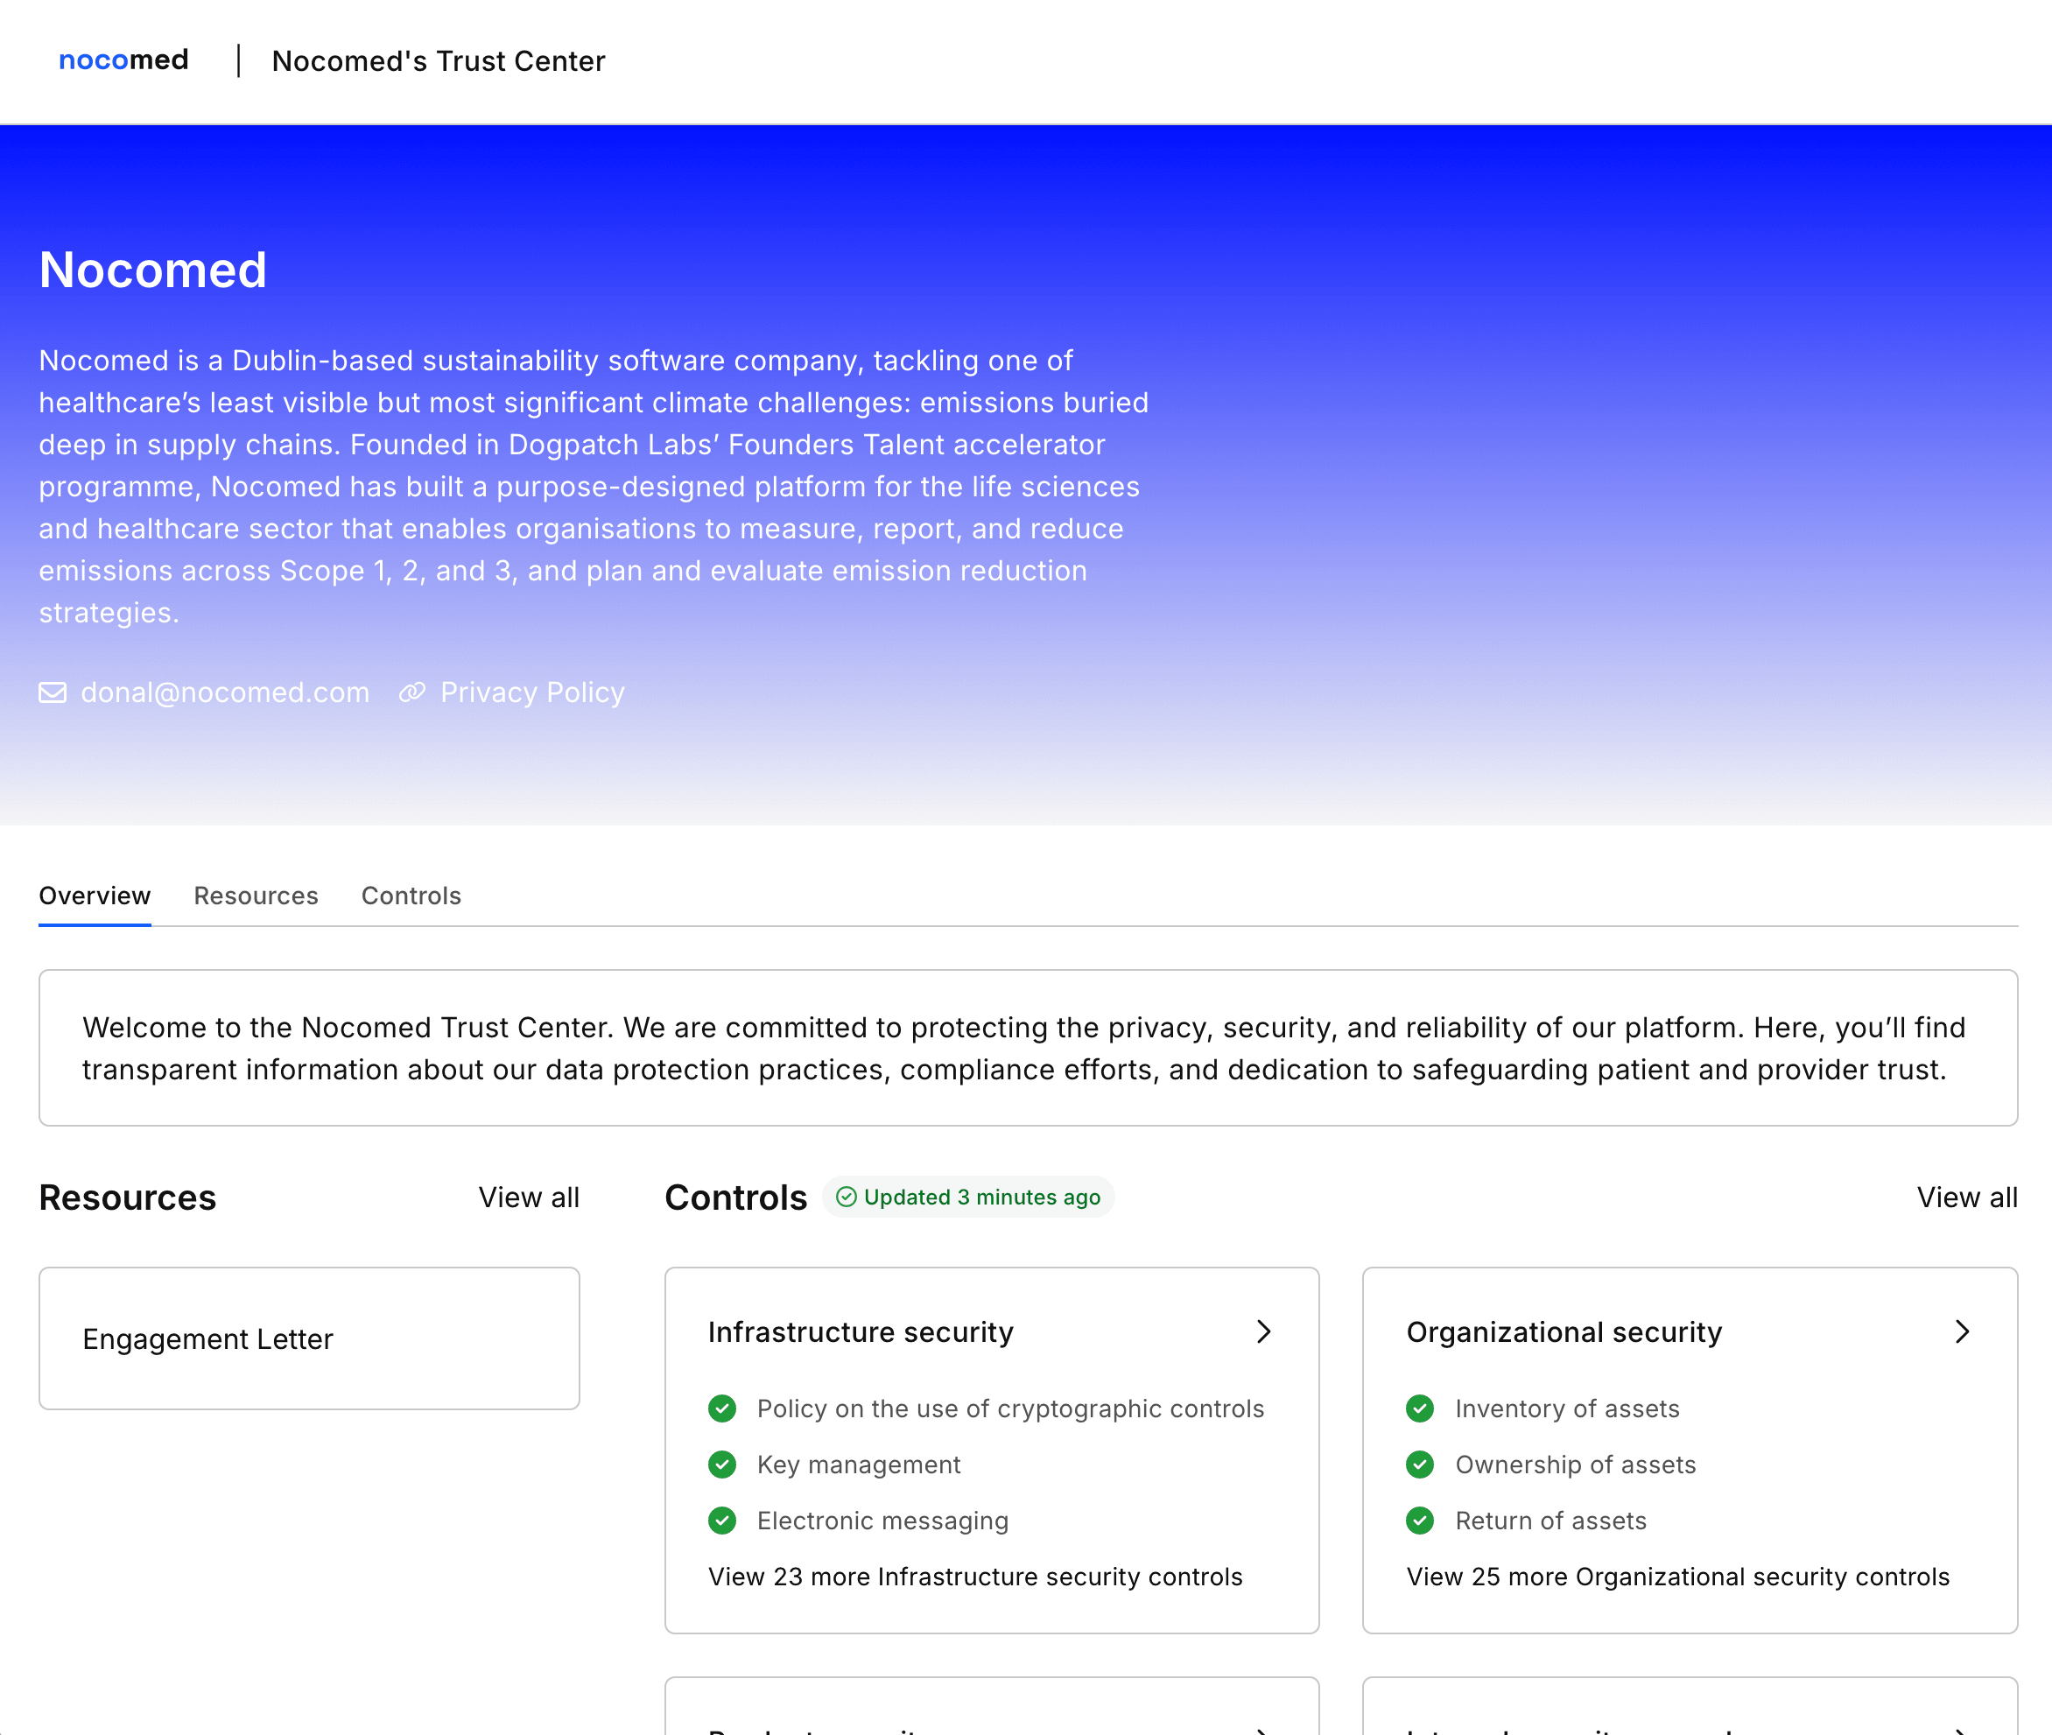Click the large Nocomed hero heading

click(153, 270)
